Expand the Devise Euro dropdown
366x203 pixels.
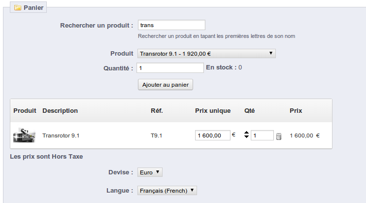150,172
